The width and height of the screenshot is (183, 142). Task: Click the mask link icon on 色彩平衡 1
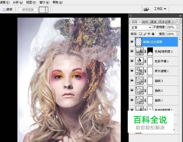[x=145, y=61]
